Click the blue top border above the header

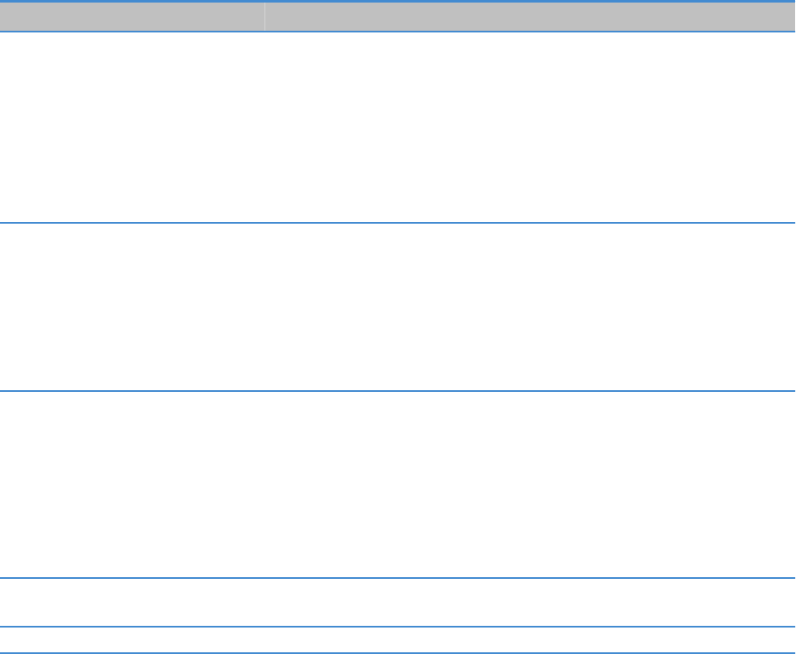pyautogui.click(x=398, y=2)
